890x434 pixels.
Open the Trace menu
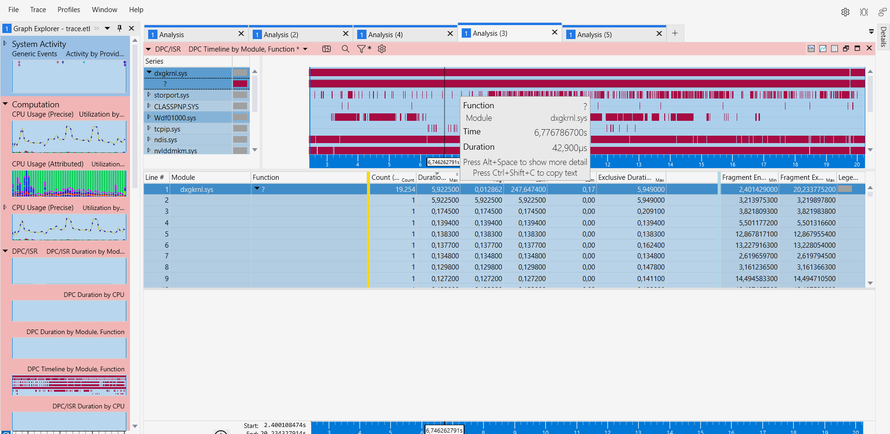(38, 9)
